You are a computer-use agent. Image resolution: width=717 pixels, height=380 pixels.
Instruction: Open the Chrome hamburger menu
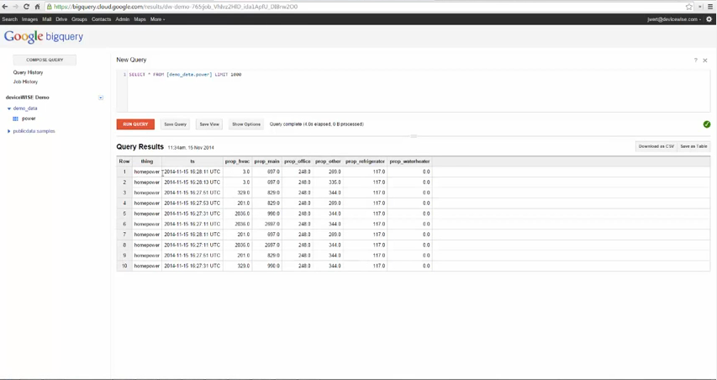click(x=710, y=7)
